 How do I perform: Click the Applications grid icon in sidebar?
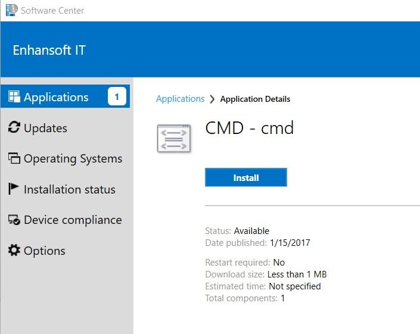[x=14, y=96]
